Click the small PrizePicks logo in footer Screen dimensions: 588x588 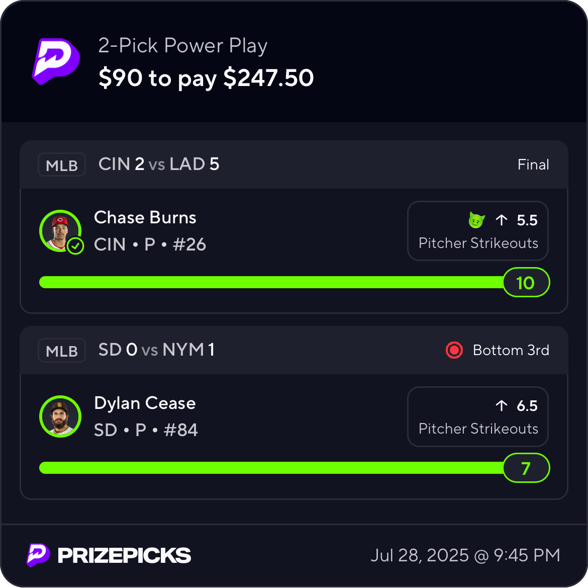click(x=38, y=555)
